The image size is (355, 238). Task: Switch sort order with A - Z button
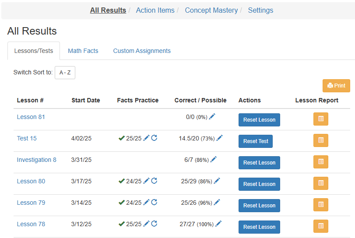pyautogui.click(x=65, y=73)
